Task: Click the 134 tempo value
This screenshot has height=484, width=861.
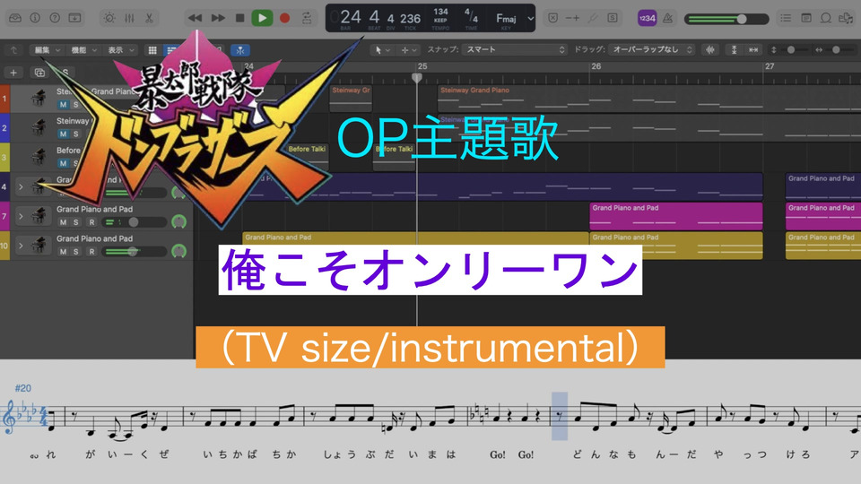Action: (x=440, y=12)
